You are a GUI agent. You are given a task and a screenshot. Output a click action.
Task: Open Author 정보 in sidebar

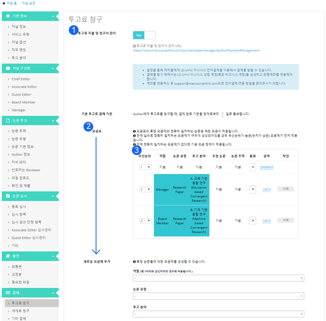click(x=21, y=155)
